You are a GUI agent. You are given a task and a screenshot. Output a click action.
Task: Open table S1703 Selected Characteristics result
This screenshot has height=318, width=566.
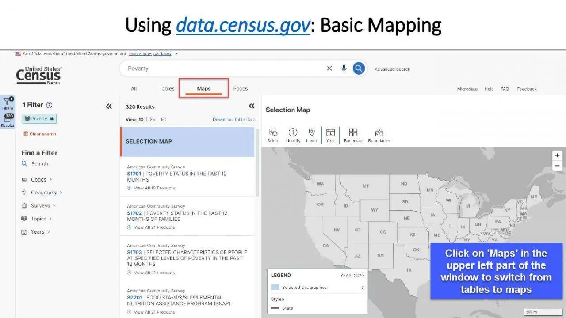[187, 258]
